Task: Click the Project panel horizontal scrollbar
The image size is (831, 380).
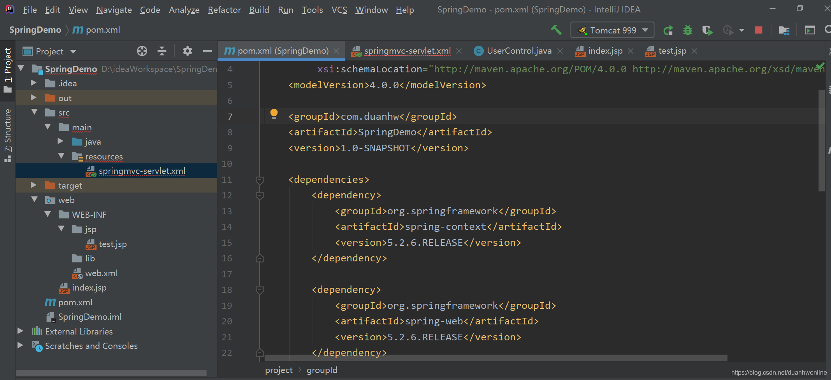Action: pyautogui.click(x=111, y=373)
